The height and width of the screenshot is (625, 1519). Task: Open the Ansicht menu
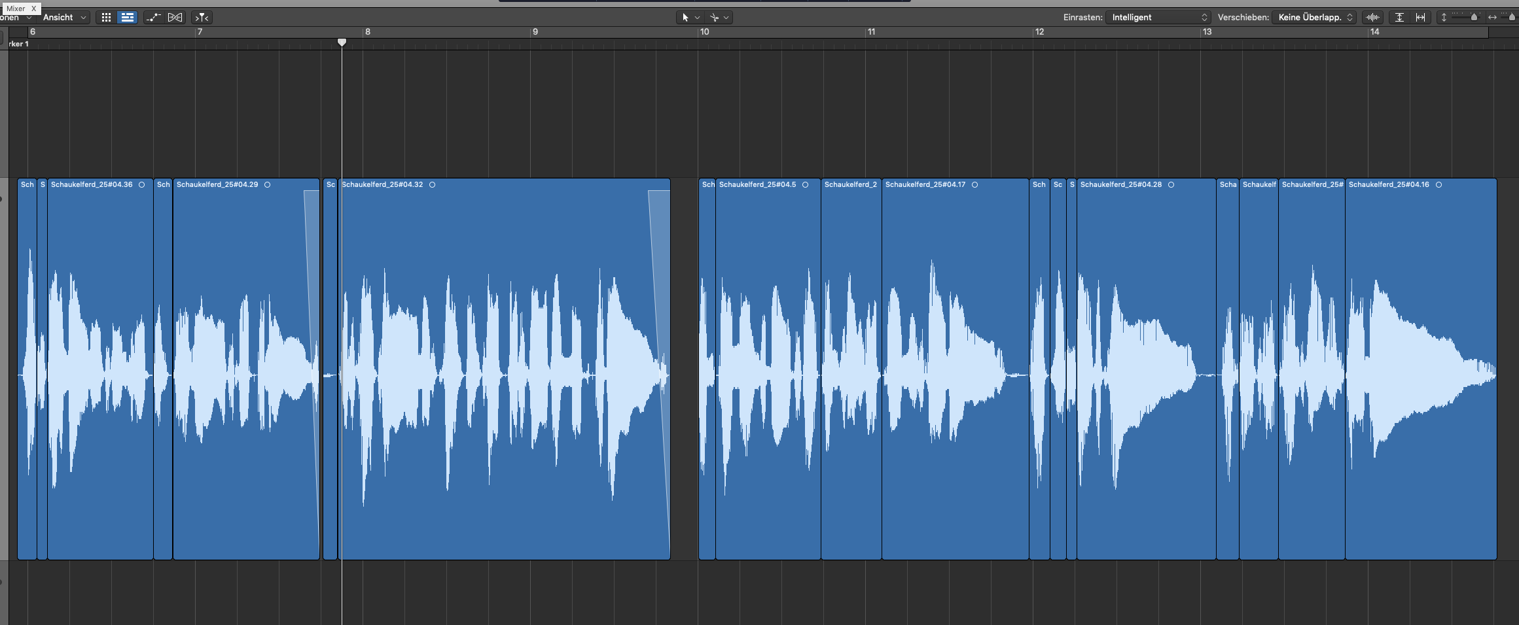pyautogui.click(x=64, y=18)
